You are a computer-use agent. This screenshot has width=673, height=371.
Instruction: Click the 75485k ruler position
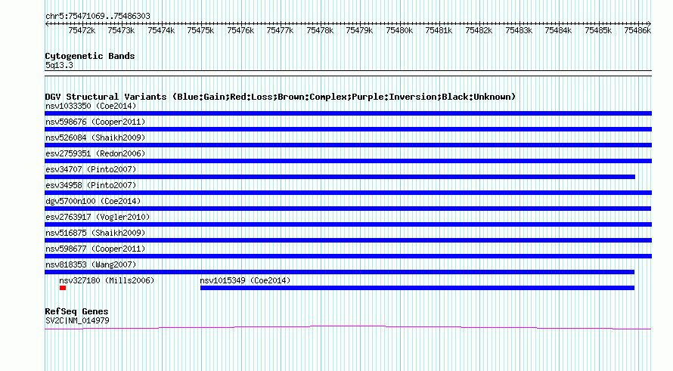(598, 30)
